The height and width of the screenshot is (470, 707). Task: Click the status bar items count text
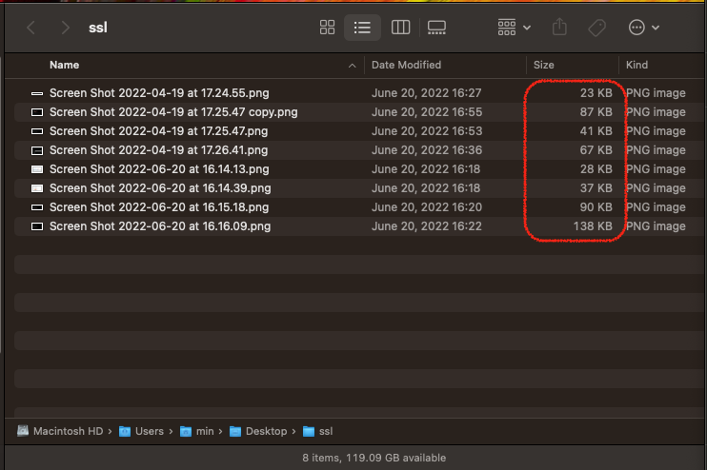click(x=374, y=458)
